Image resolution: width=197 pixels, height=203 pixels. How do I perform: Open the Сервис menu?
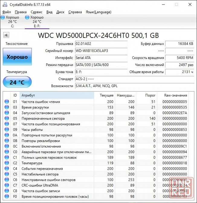pyautogui.click(x=36, y=12)
